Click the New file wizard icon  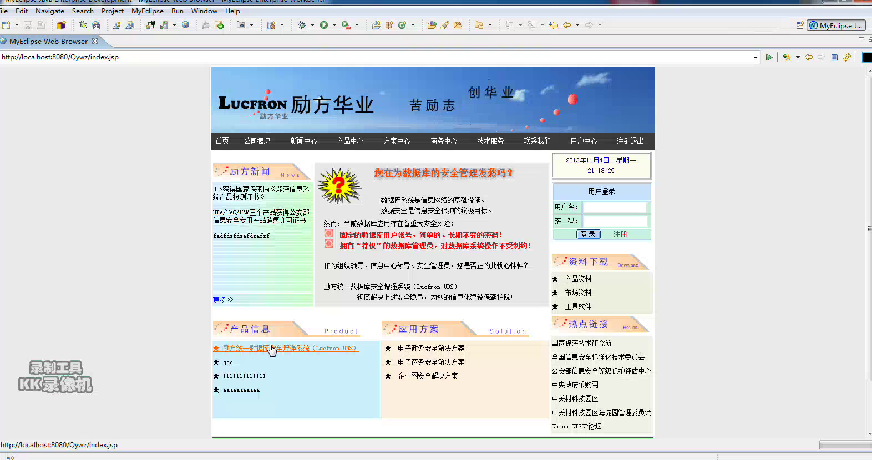click(7, 25)
